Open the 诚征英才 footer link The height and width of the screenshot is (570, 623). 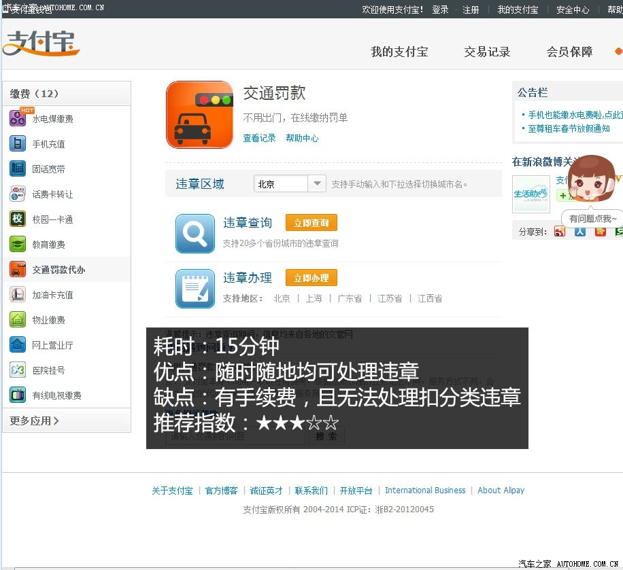266,491
